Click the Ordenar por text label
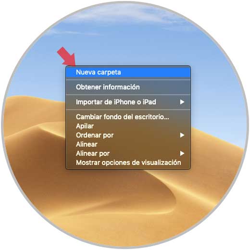Viewport: 250px width, 250px height. tap(95, 135)
